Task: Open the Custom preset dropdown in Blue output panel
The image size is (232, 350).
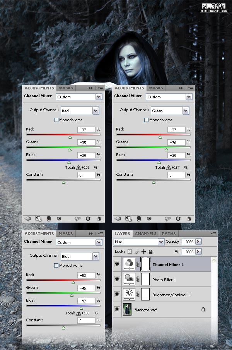Action: pos(79,242)
